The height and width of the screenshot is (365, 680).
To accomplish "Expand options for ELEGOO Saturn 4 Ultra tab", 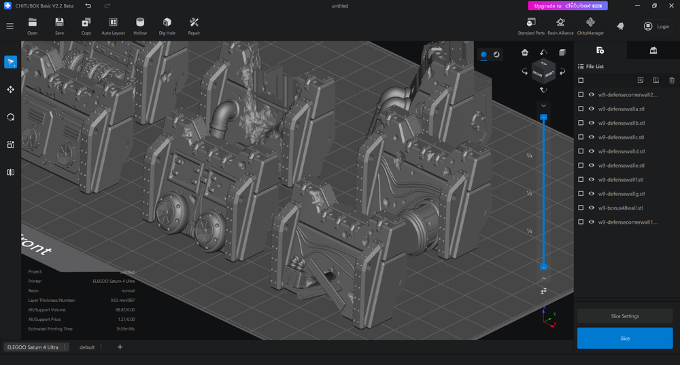I will click(x=65, y=347).
